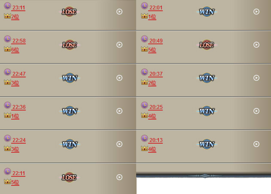Viewport: 271px width, 194px height.
Task: Play the replay for the 20:13 match
Action: pyautogui.click(x=256, y=144)
